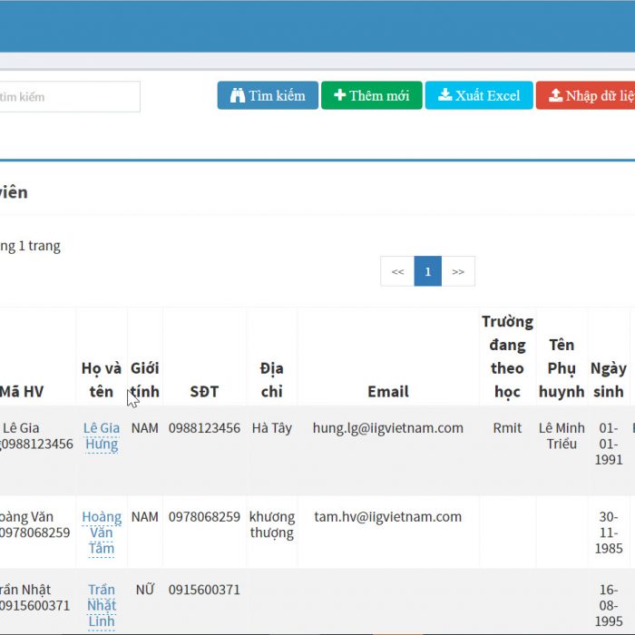Go to next page using >> button
Viewport: 635px width, 635px height.
[458, 271]
